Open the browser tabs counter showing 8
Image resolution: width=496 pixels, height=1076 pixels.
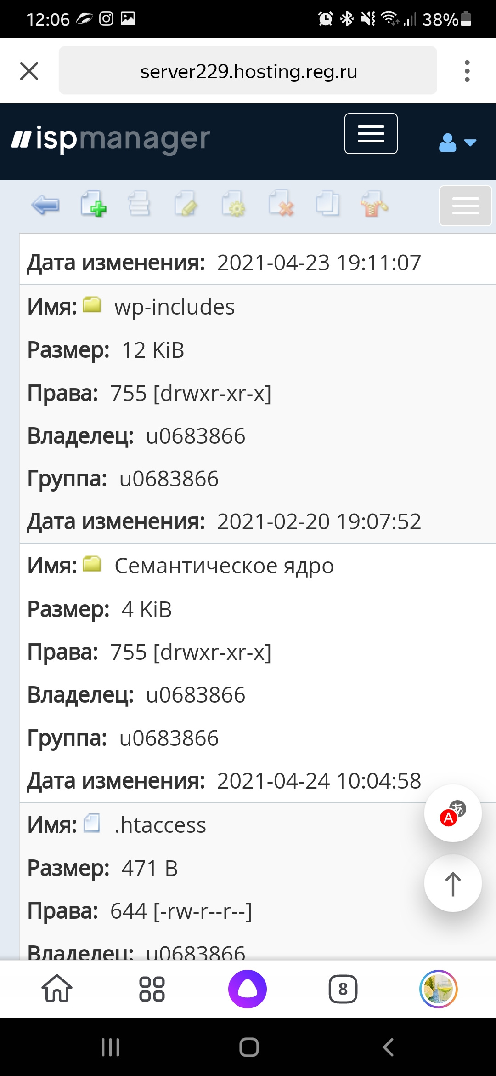coord(343,989)
